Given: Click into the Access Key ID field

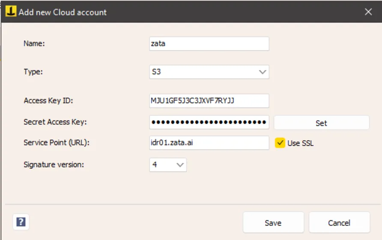Looking at the screenshot, I should pos(209,101).
